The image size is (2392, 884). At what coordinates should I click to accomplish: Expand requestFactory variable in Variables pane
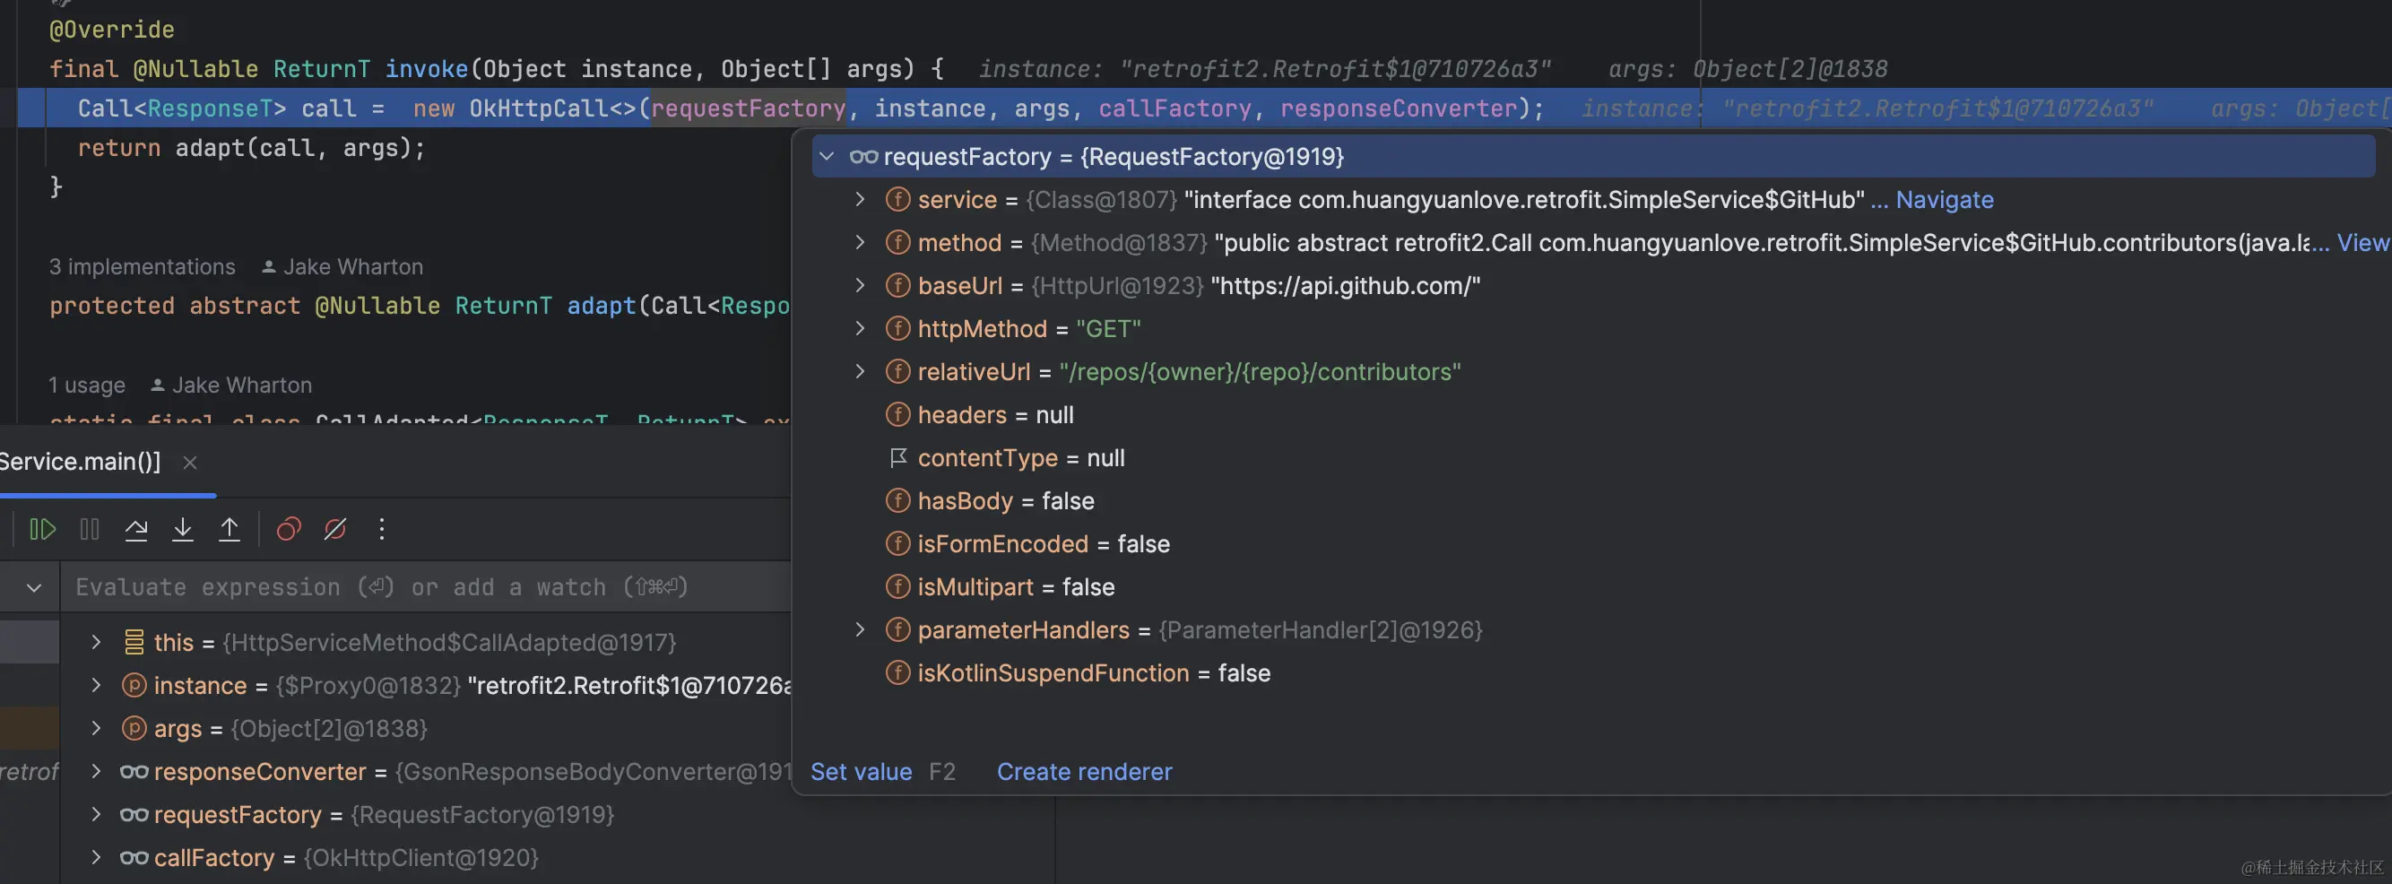(x=96, y=814)
